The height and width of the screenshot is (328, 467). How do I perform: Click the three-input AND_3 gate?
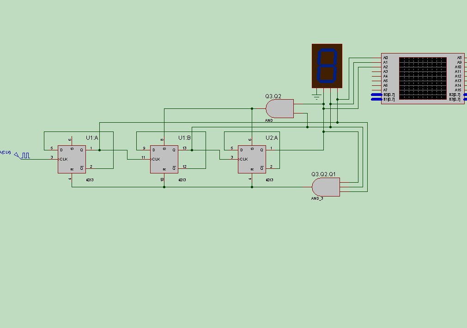[x=326, y=187]
